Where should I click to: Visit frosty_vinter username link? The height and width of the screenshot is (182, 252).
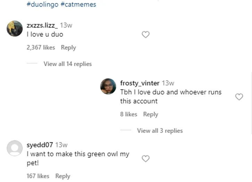pos(140,83)
